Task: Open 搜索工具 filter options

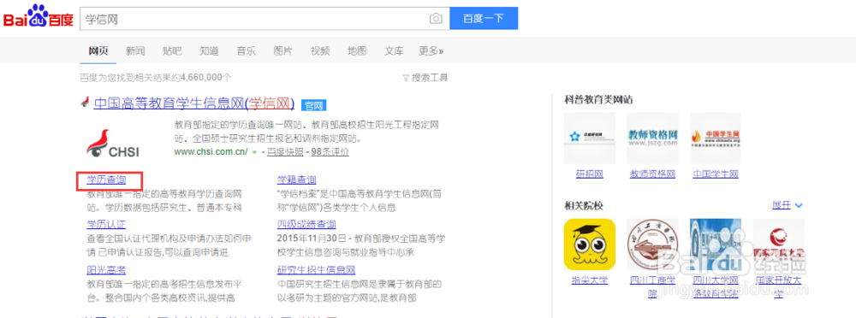Action: 425,78
